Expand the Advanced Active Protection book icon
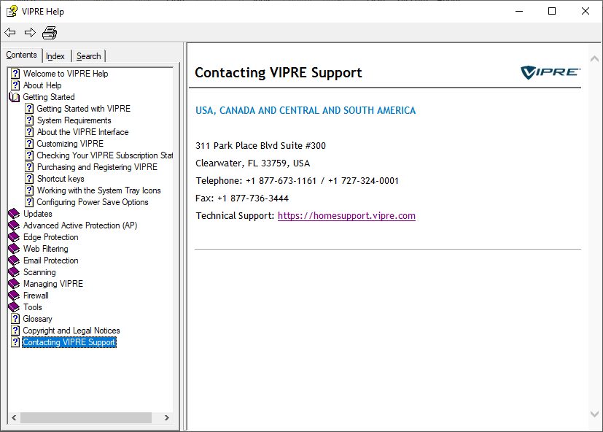The width and height of the screenshot is (603, 432). coord(14,225)
